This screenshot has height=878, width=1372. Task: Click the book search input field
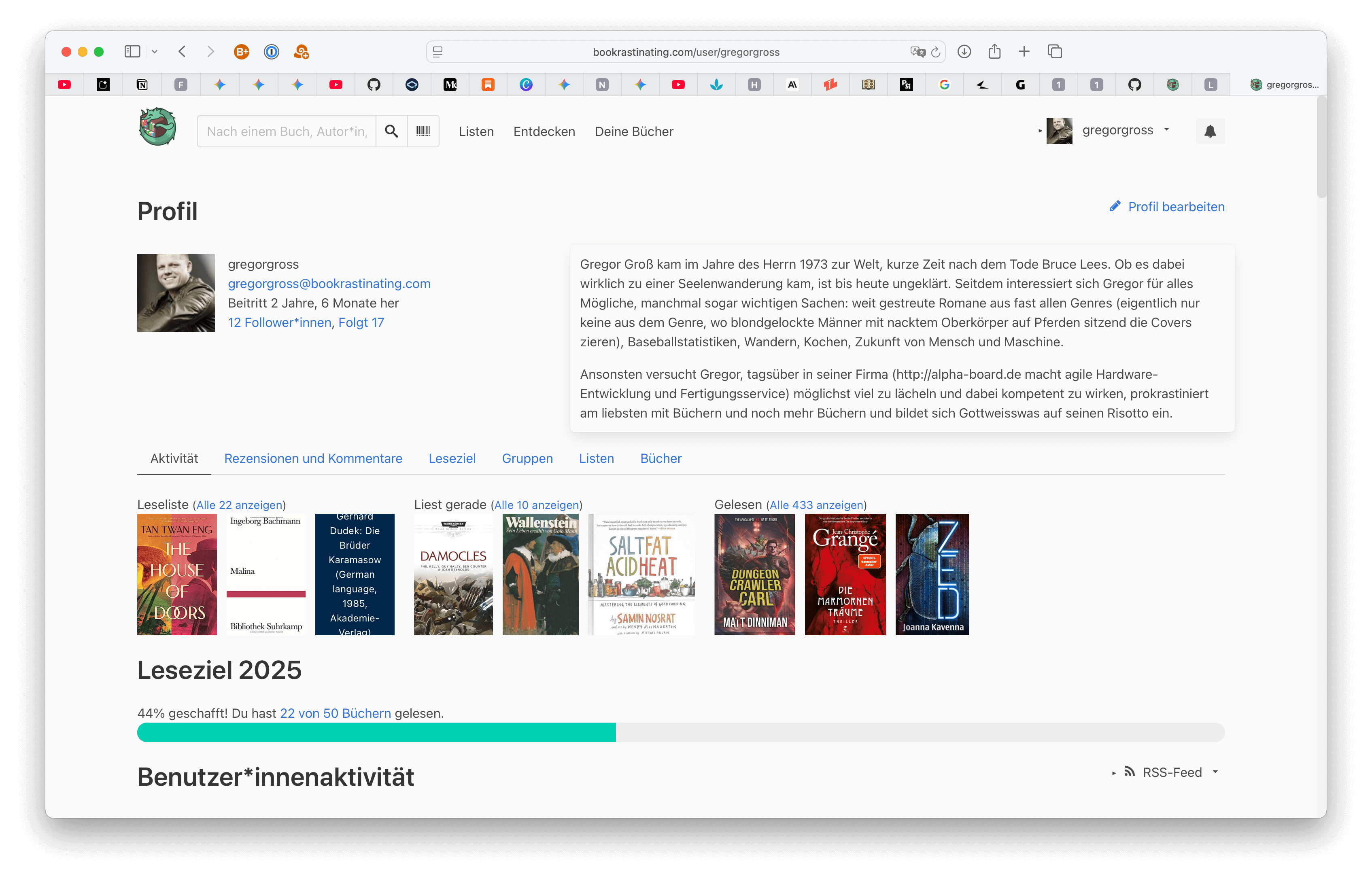point(286,131)
